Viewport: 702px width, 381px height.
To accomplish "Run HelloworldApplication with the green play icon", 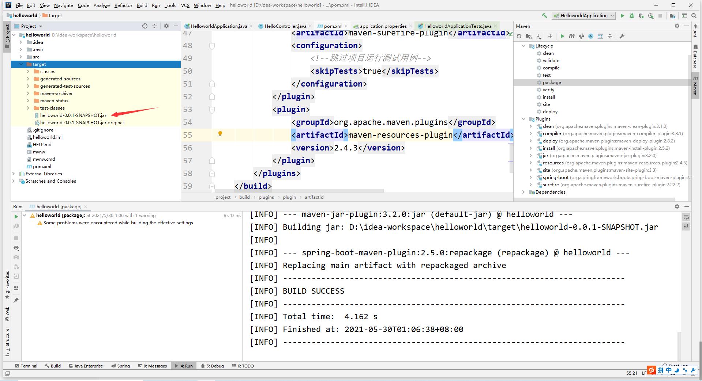I will [622, 16].
